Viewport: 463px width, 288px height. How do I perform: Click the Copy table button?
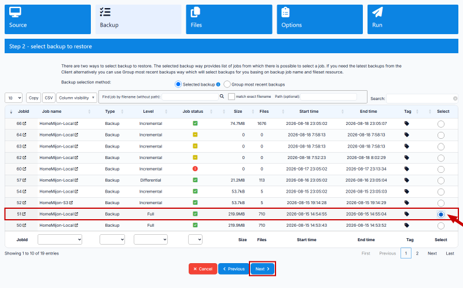(34, 98)
